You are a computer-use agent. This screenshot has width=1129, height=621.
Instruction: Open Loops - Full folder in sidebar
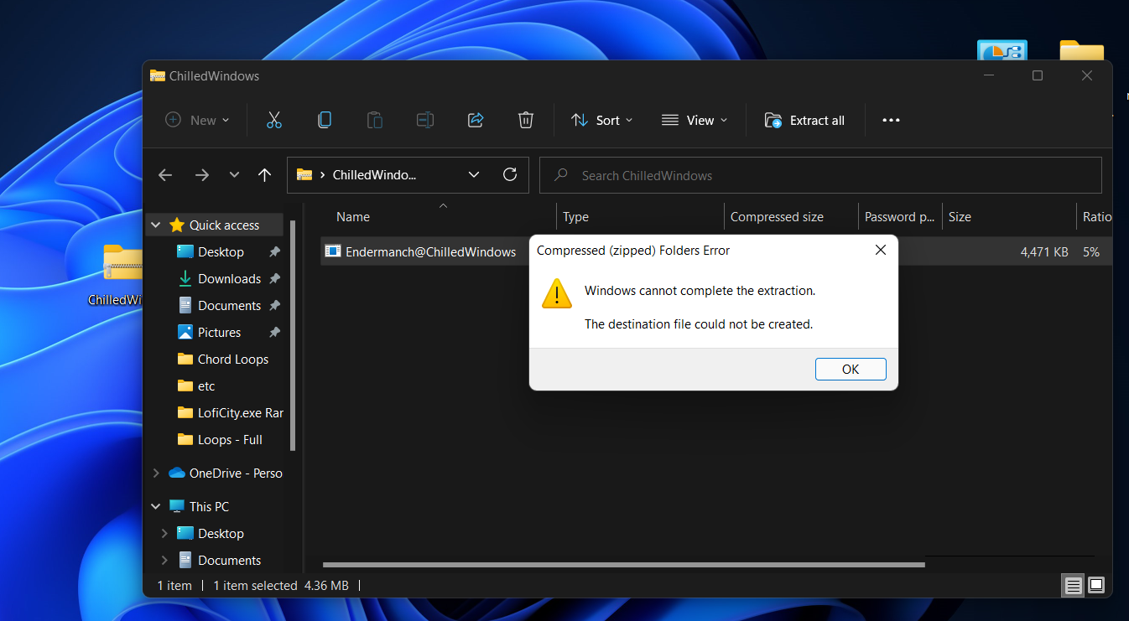point(230,440)
